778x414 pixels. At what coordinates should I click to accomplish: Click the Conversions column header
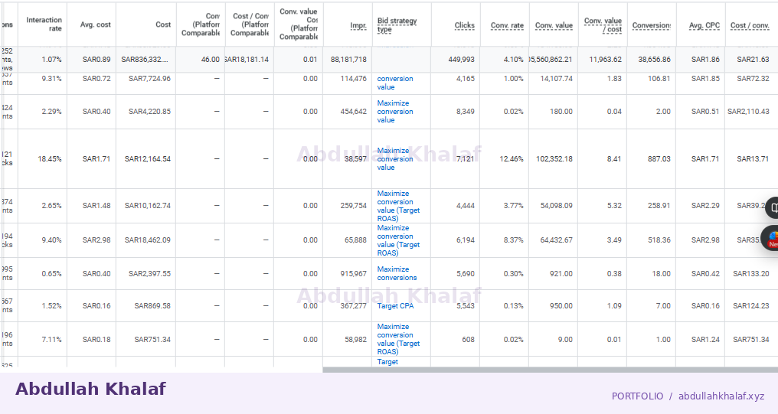coord(652,25)
